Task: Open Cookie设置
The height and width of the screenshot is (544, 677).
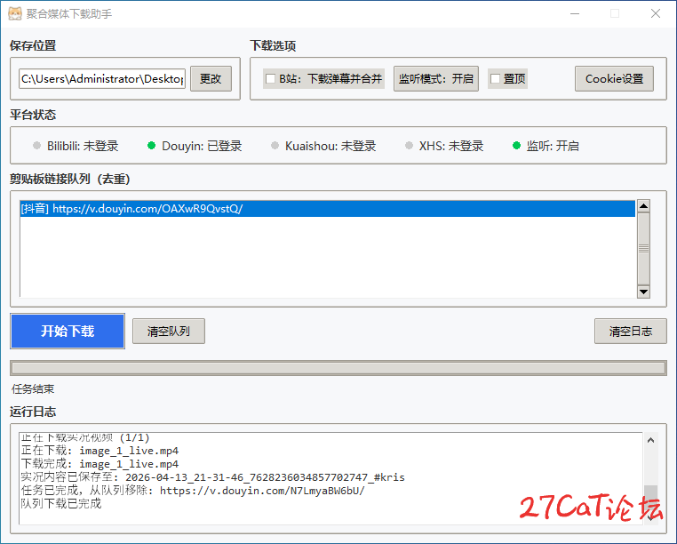Action: 614,79
